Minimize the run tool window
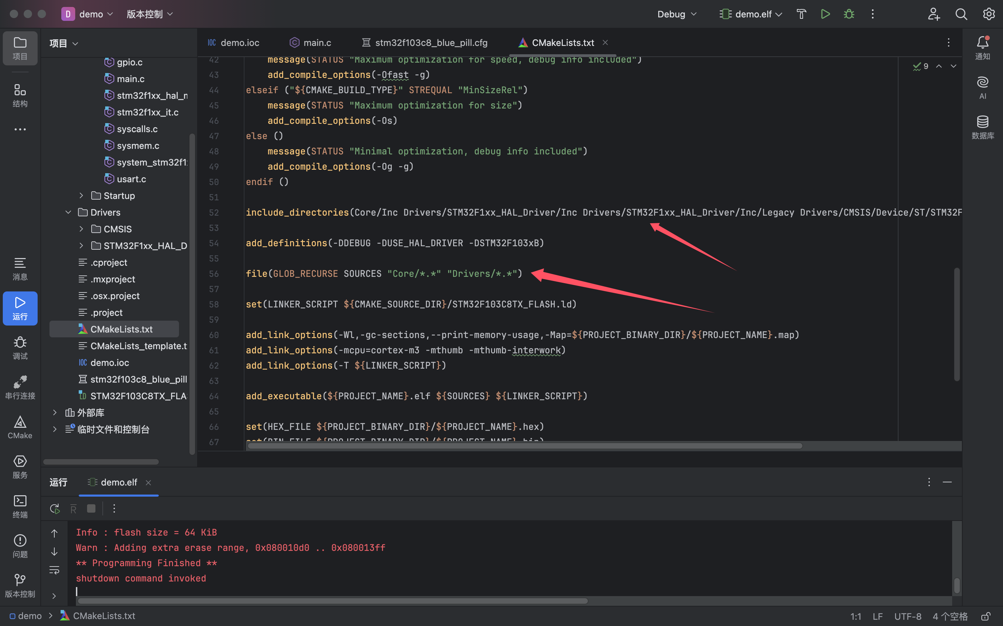This screenshot has width=1003, height=626. tap(947, 482)
